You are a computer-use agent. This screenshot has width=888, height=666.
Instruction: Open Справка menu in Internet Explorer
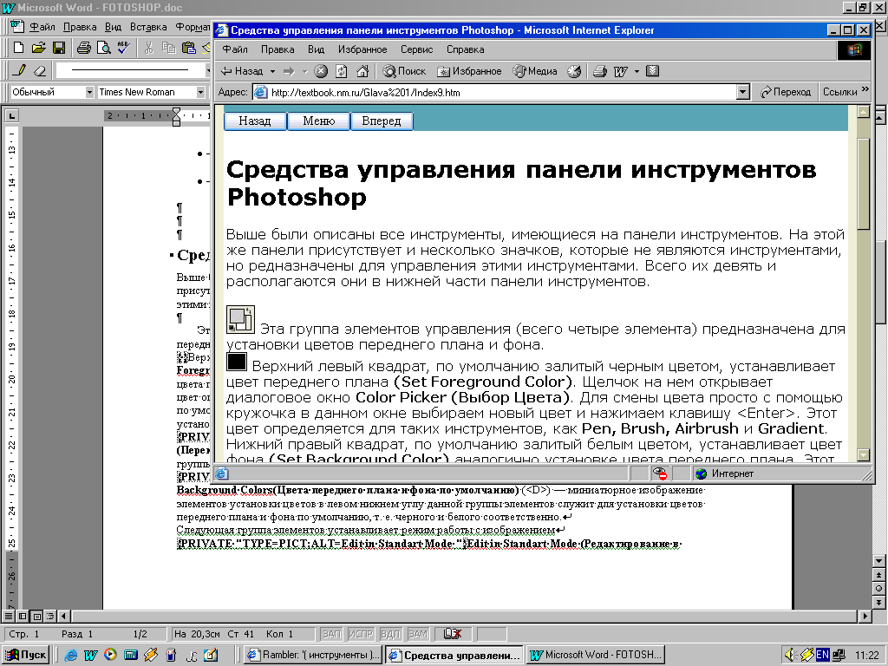(x=466, y=49)
